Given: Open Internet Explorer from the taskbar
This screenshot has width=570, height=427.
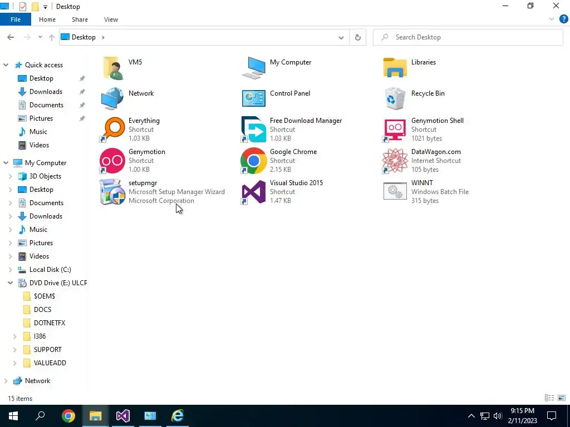Looking at the screenshot, I should pyautogui.click(x=178, y=416).
